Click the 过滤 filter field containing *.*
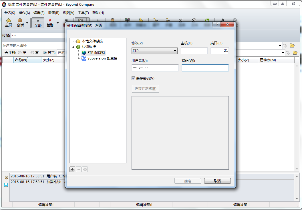The image size is (302, 210). tap(38, 36)
